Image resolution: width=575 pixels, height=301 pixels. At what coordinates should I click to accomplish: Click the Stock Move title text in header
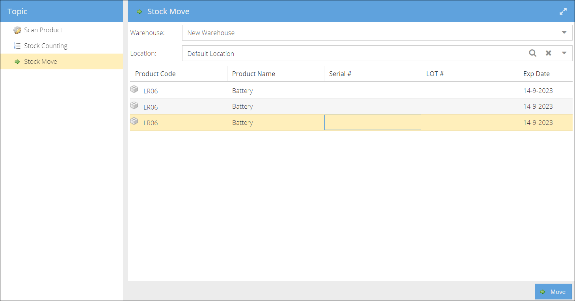tap(168, 11)
